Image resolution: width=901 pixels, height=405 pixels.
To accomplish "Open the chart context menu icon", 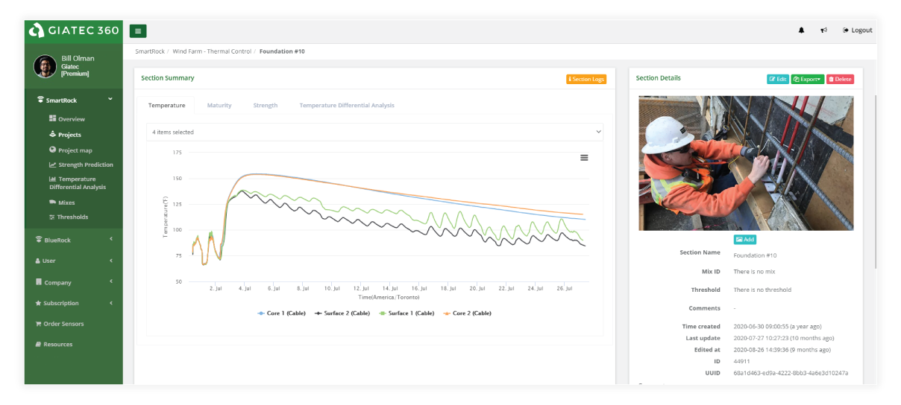I will 584,158.
